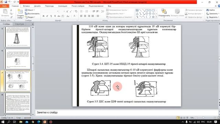Click Восстановить to reset the slide
This screenshot has height=124, width=220.
click(32, 14)
